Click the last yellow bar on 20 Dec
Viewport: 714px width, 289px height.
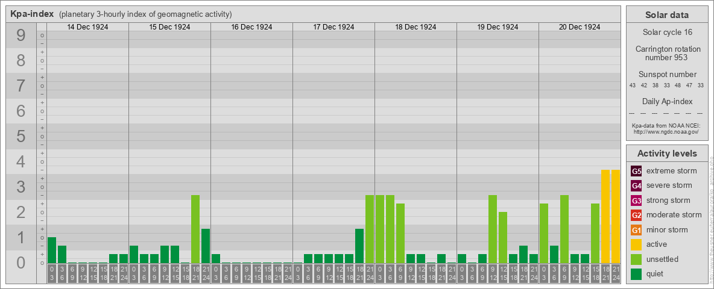(x=616, y=216)
